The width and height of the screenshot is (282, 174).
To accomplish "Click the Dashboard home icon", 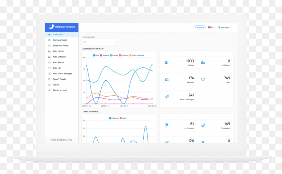I will click(49, 35).
